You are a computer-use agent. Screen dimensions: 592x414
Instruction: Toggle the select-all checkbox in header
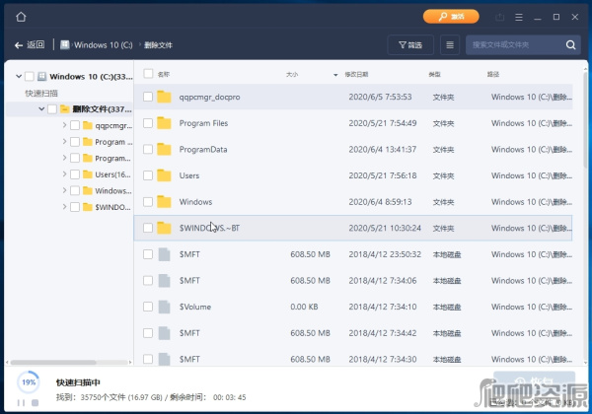click(x=148, y=74)
